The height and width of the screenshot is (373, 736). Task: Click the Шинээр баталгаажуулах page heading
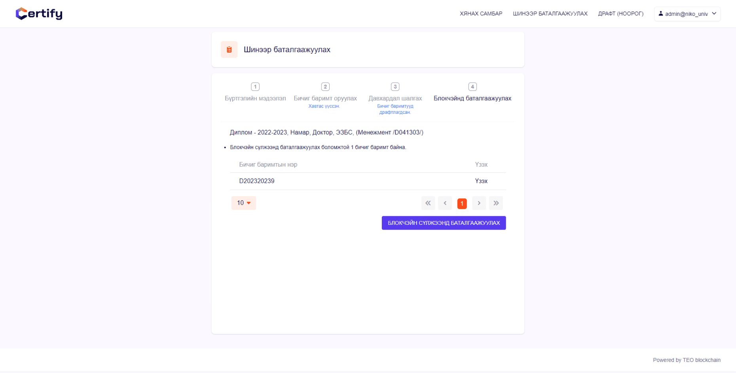point(287,50)
